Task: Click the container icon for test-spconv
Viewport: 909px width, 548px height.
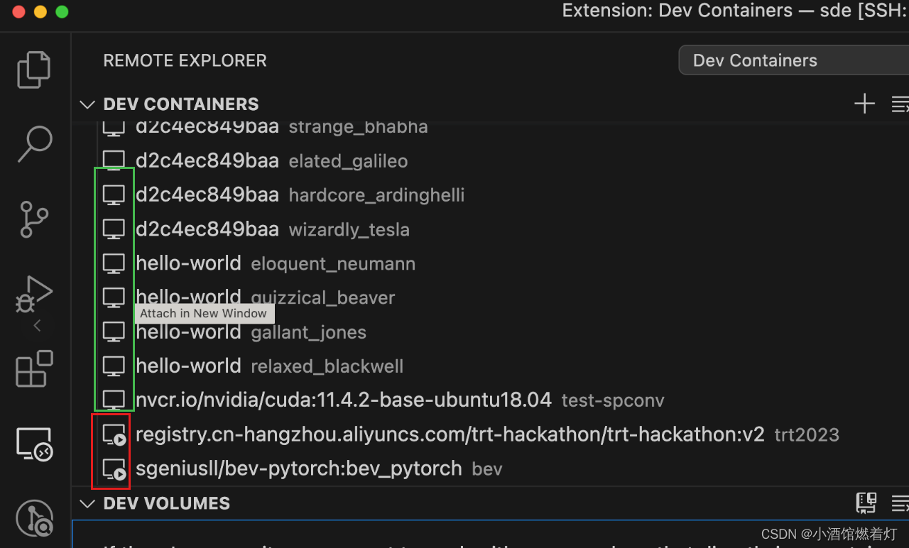Action: coord(114,400)
